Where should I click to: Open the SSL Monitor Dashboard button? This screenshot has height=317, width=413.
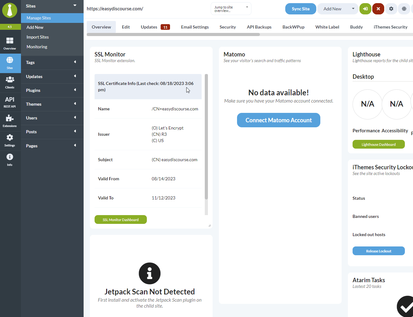(x=121, y=219)
